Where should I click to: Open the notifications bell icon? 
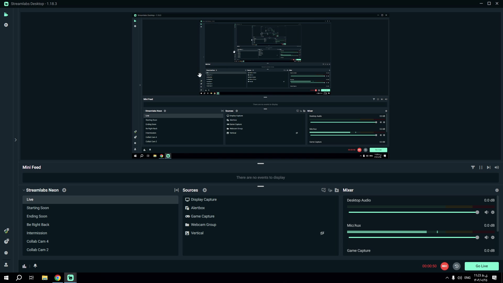coord(35,266)
